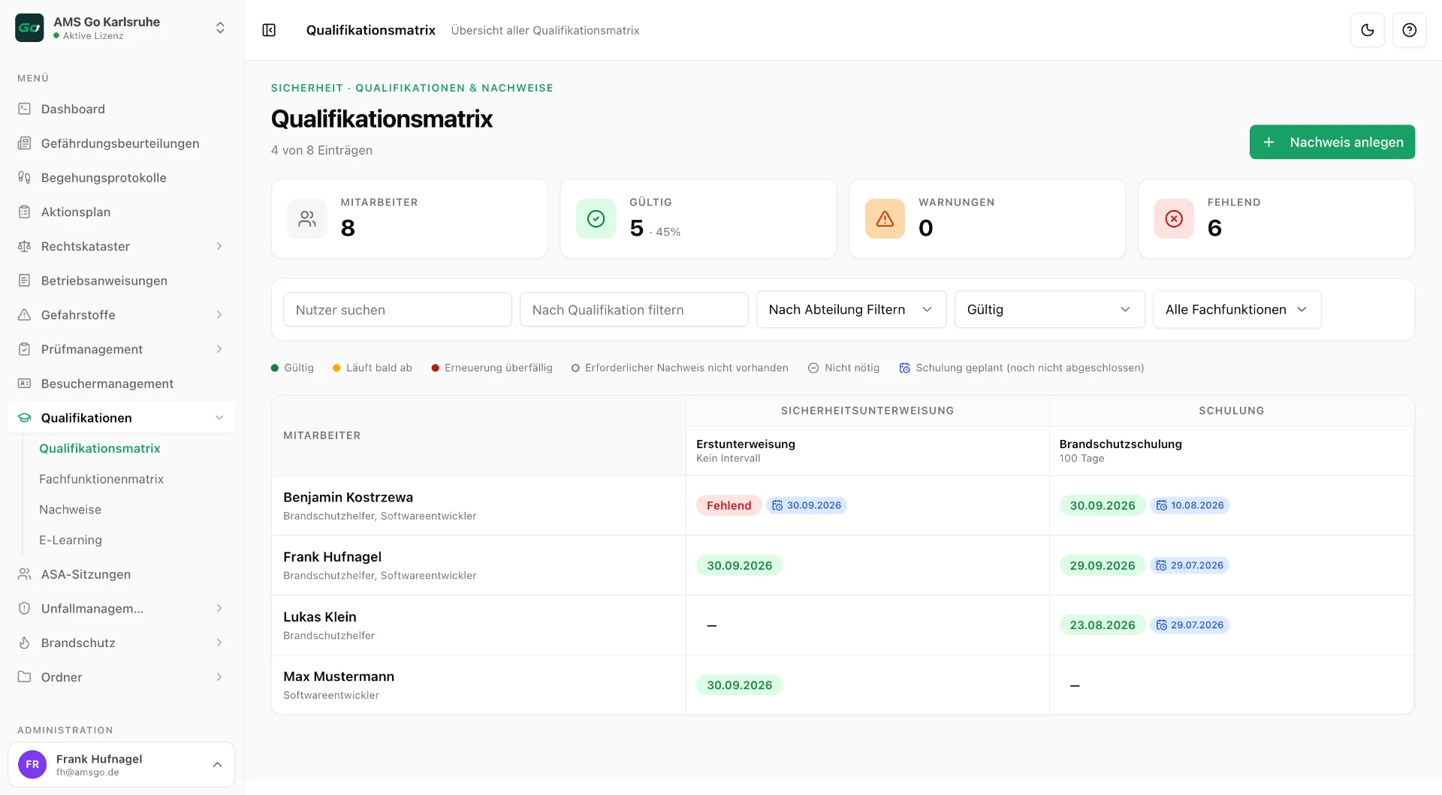Go to E-Learning submenu item
Viewport: 1442px width, 795px height.
click(x=71, y=540)
